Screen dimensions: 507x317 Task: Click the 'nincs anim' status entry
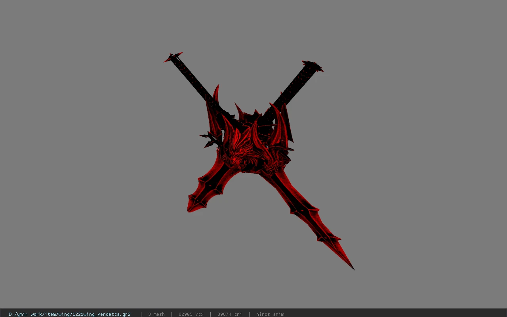click(270, 314)
